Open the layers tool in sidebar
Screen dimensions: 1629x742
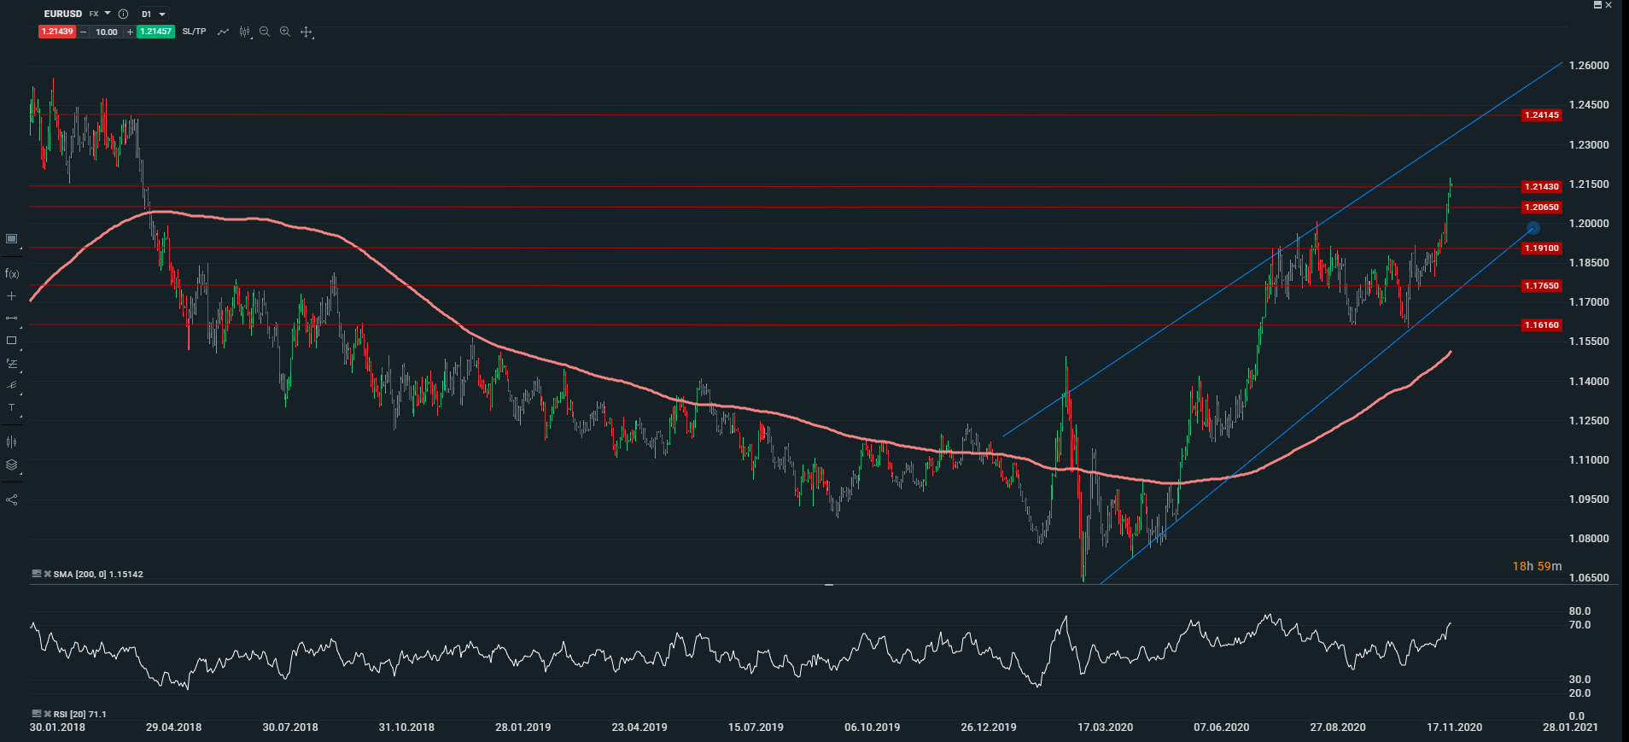[x=12, y=465]
